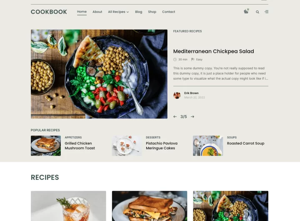This screenshot has height=221, width=300.
Task: Open the Shop menu item
Action: point(152,12)
